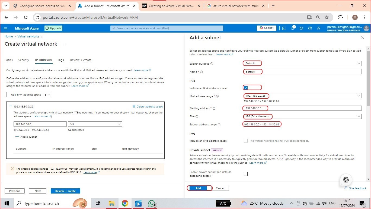Check Enable private subnet checkbox

(246, 174)
